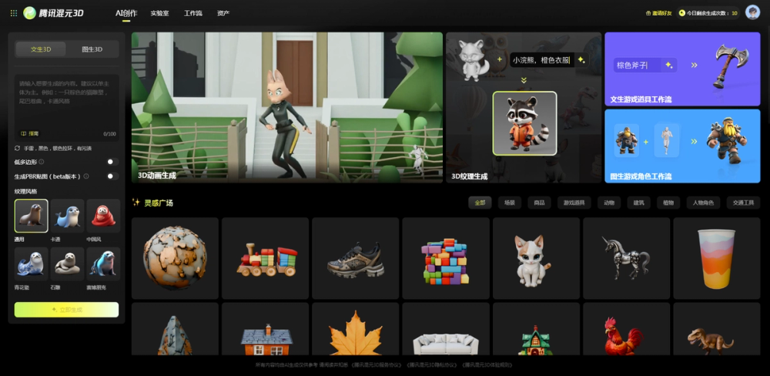Open the 3D纹理生成 raccoon banner
770x376 pixels.
524,108
